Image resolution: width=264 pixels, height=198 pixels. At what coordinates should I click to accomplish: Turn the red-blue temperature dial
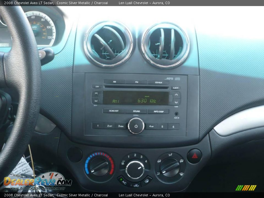coord(99,166)
